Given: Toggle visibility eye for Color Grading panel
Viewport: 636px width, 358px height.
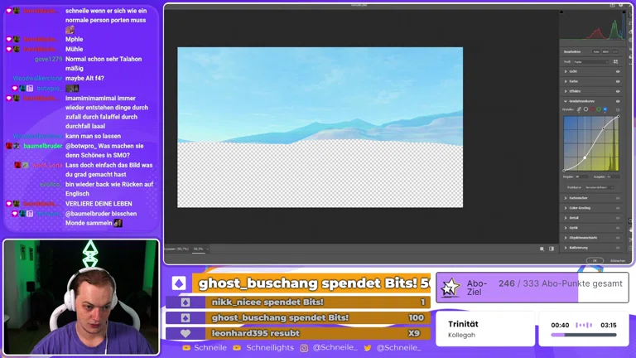Looking at the screenshot, I should coord(618,208).
